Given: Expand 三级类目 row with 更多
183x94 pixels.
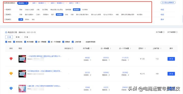Looking at the screenshot, I should (162, 20).
